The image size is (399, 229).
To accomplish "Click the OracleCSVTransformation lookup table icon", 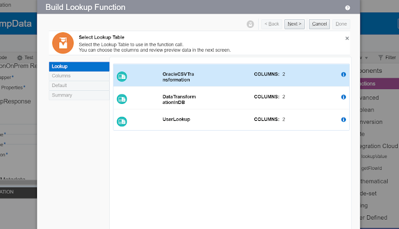I will click(122, 77).
